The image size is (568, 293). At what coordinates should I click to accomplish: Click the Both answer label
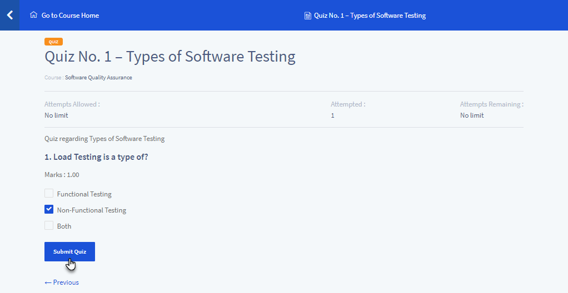64,226
